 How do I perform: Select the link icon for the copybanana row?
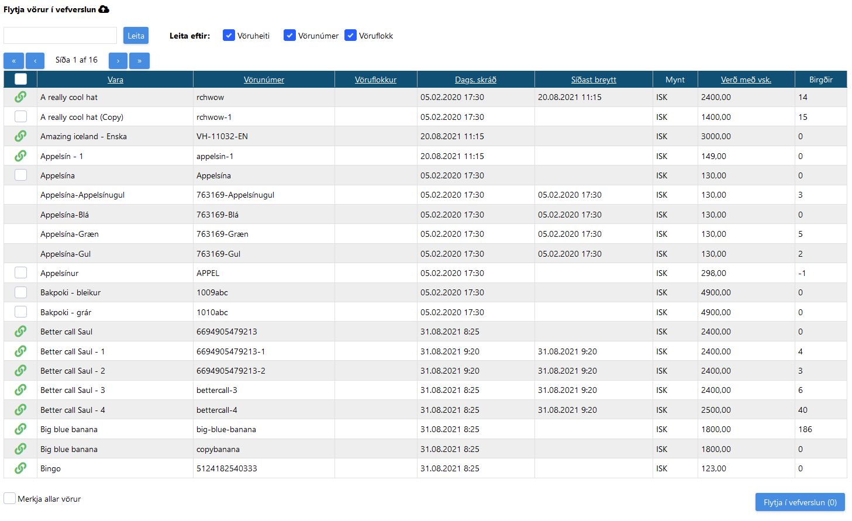(x=20, y=448)
